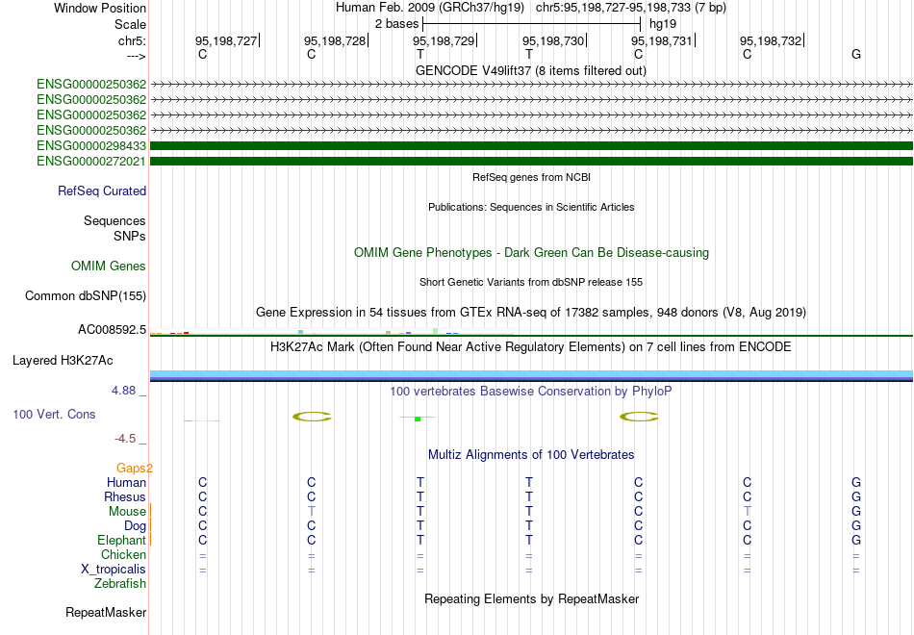Open 'Repeating Elements by RepeatMasker' title
The width and height of the screenshot is (914, 635).
point(531,599)
